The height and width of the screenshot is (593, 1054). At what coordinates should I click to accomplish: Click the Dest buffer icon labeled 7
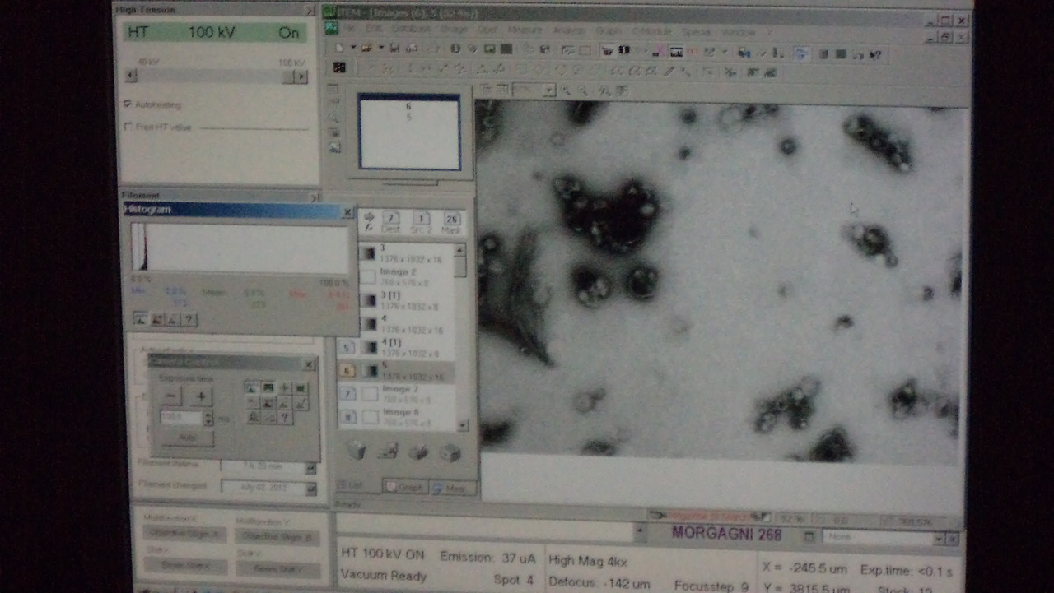[391, 220]
